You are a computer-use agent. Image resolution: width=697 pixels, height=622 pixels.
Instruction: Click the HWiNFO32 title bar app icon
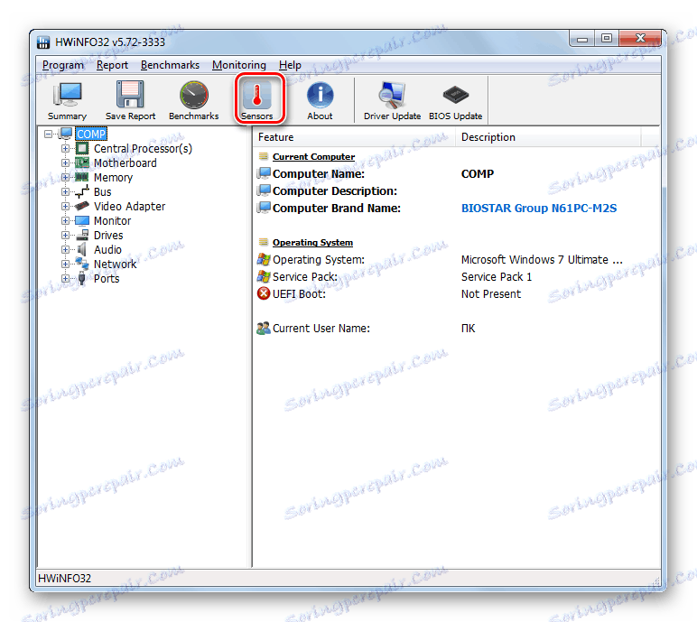tap(43, 42)
